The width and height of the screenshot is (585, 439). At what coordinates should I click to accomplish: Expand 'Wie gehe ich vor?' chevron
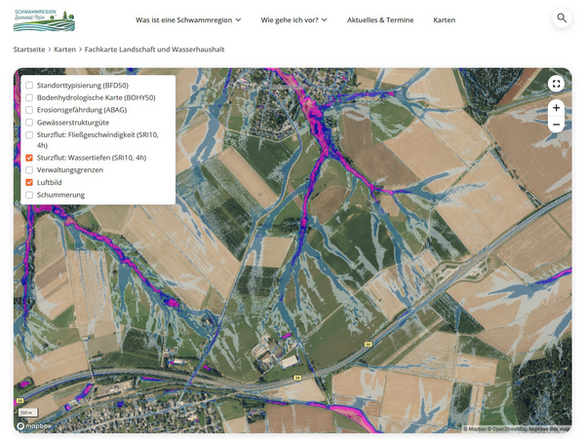coord(325,20)
